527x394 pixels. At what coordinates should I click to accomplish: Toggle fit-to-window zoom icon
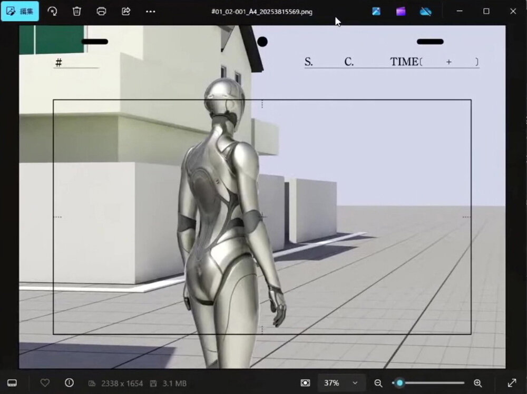point(305,383)
